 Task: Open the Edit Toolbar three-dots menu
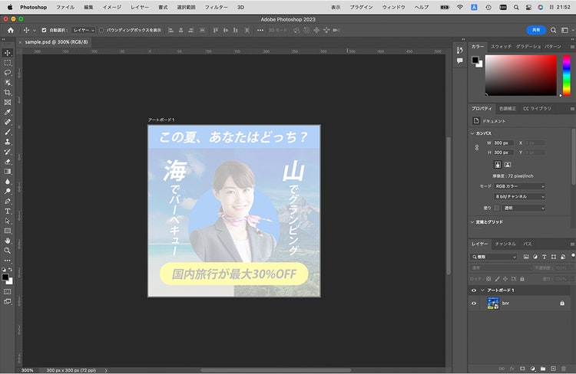tap(8, 261)
